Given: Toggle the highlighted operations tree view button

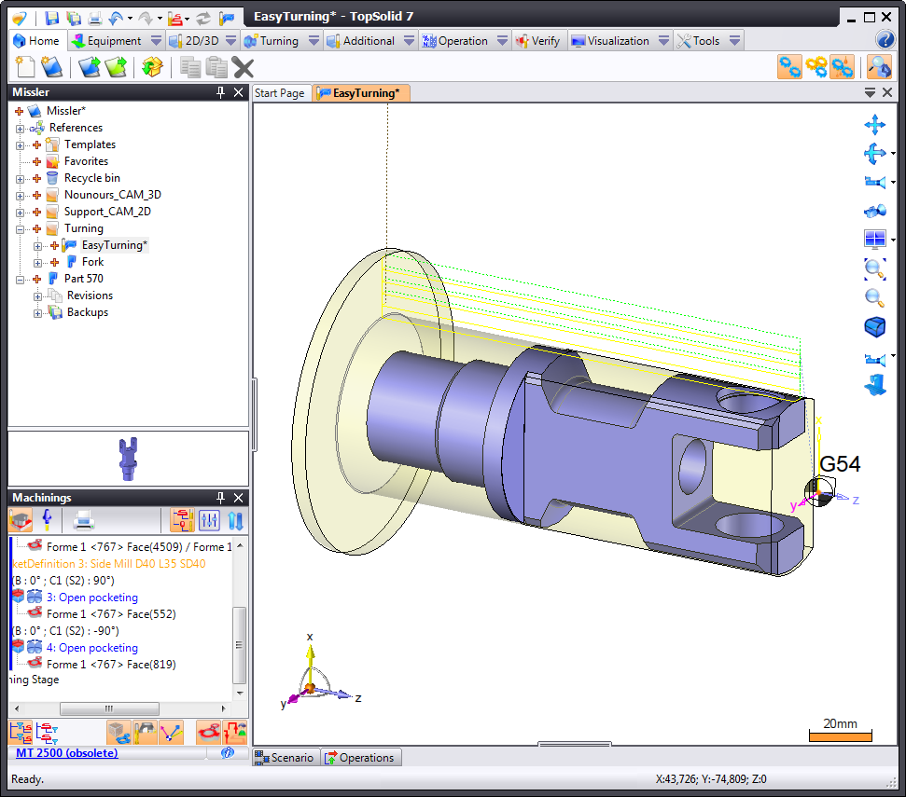Looking at the screenshot, I should coord(183,520).
